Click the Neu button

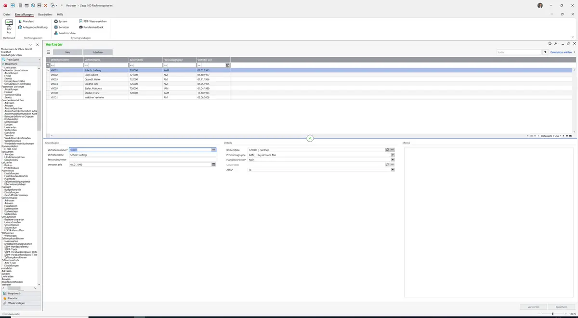[67, 52]
